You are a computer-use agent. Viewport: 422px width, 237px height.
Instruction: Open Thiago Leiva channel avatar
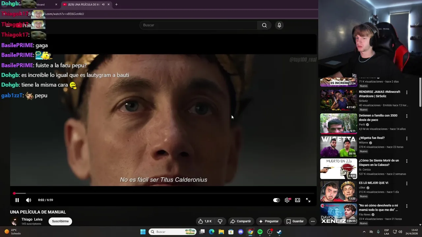click(14, 222)
